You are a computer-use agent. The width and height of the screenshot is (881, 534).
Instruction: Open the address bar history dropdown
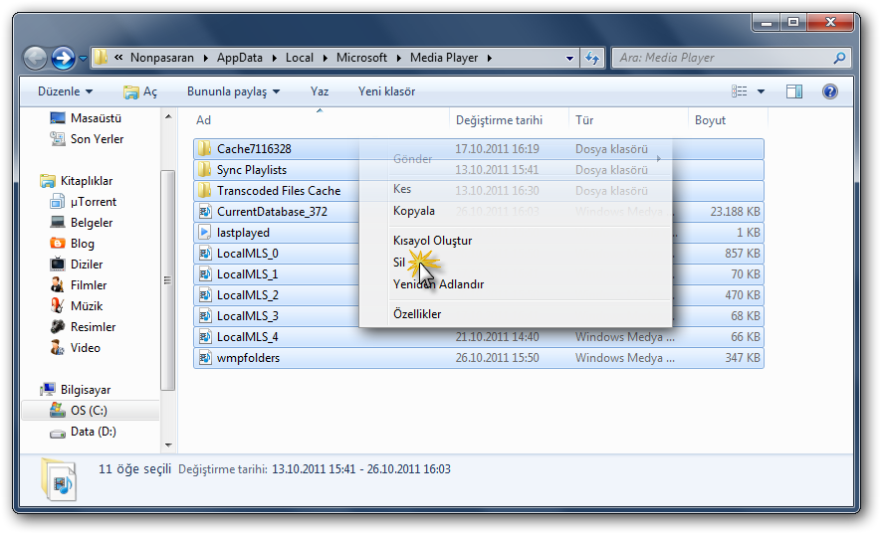click(x=569, y=58)
